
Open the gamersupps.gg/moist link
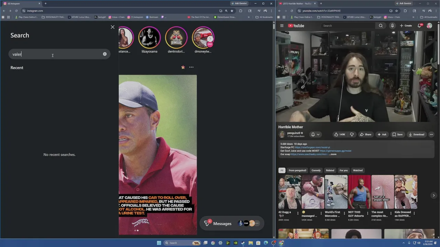pos(335,151)
